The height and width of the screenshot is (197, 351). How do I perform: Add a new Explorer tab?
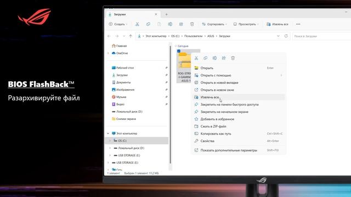click(x=166, y=15)
